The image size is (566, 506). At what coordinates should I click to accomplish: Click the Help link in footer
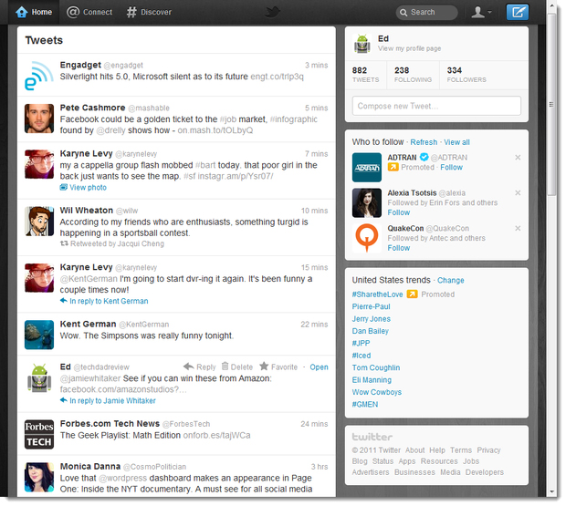click(x=437, y=450)
